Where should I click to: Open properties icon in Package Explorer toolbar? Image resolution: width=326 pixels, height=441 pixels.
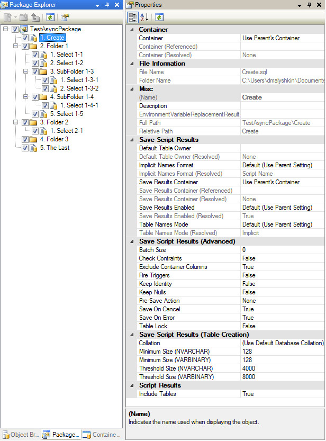(65, 17)
